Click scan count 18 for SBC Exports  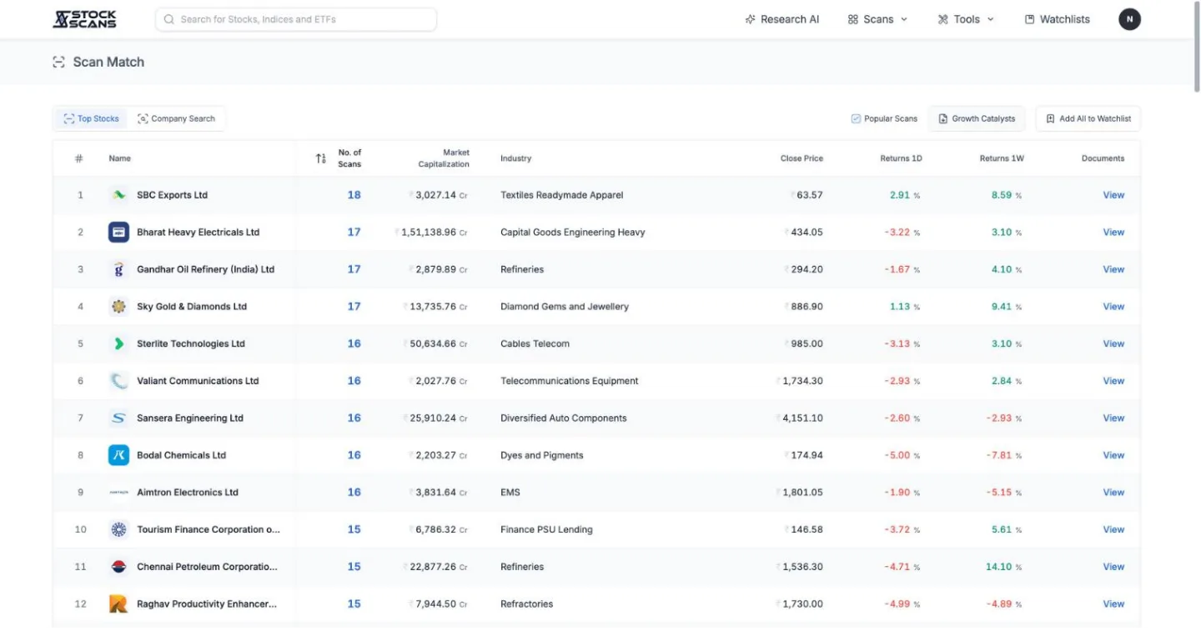(354, 195)
